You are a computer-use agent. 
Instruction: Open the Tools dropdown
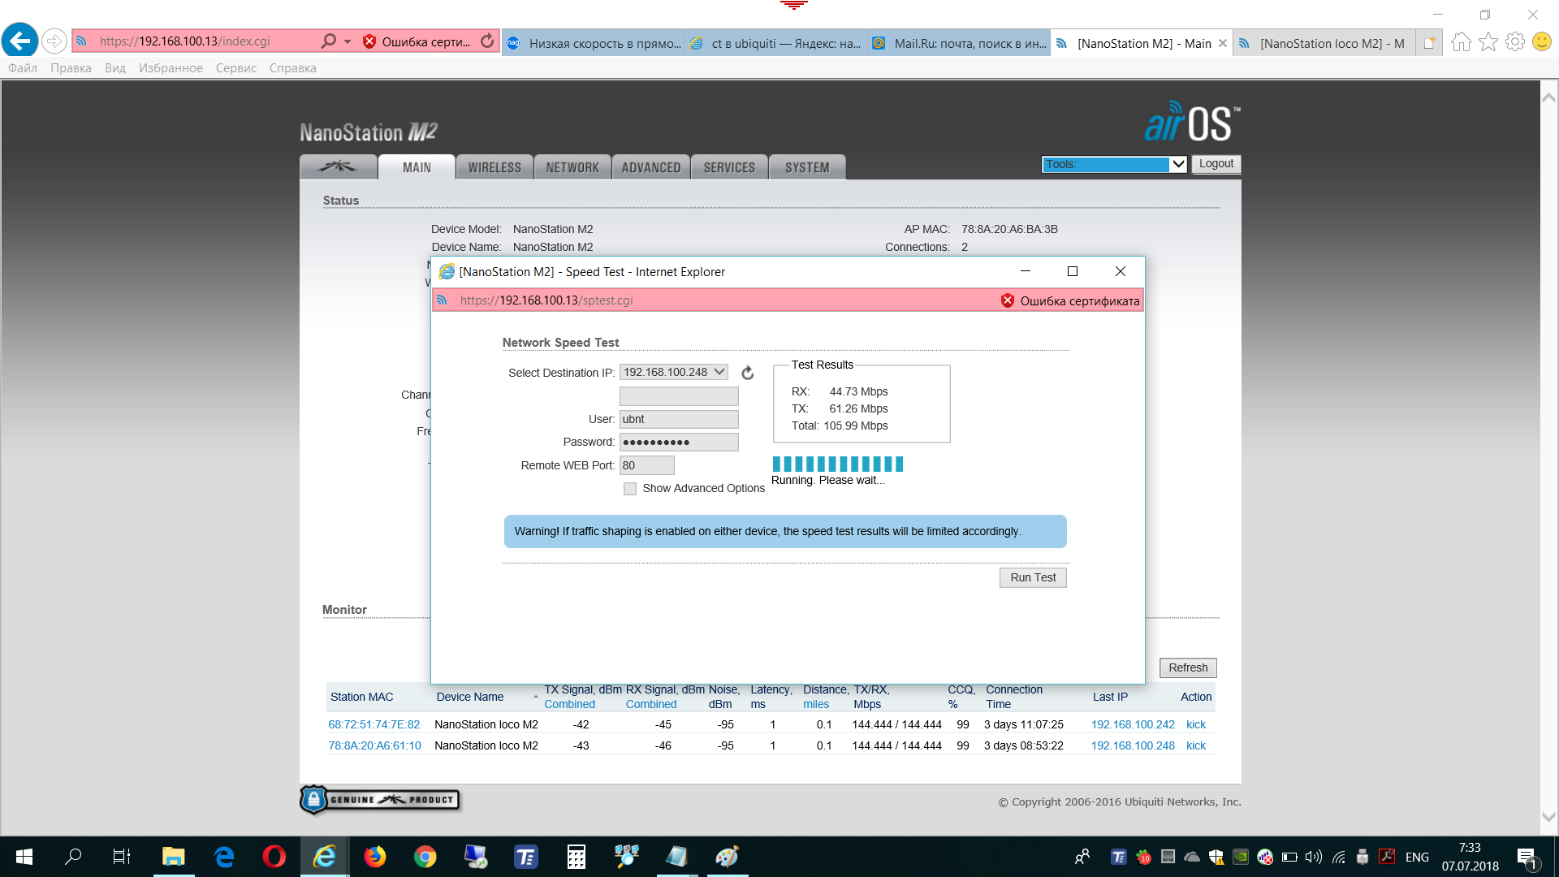(1113, 164)
